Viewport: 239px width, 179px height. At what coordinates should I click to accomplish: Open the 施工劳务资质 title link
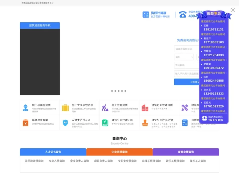click(119, 105)
